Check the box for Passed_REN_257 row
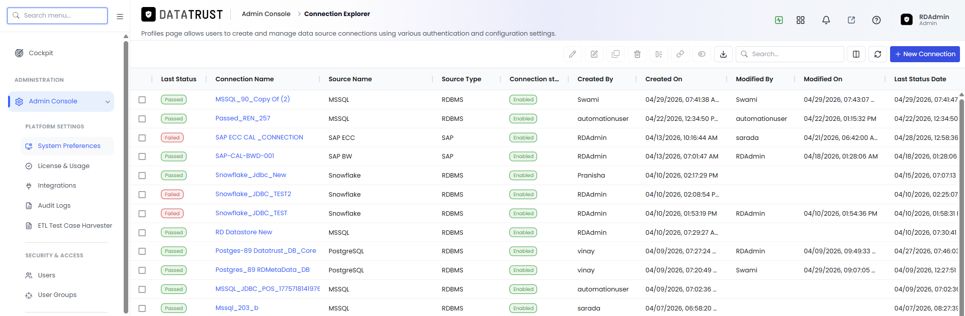 142,119
